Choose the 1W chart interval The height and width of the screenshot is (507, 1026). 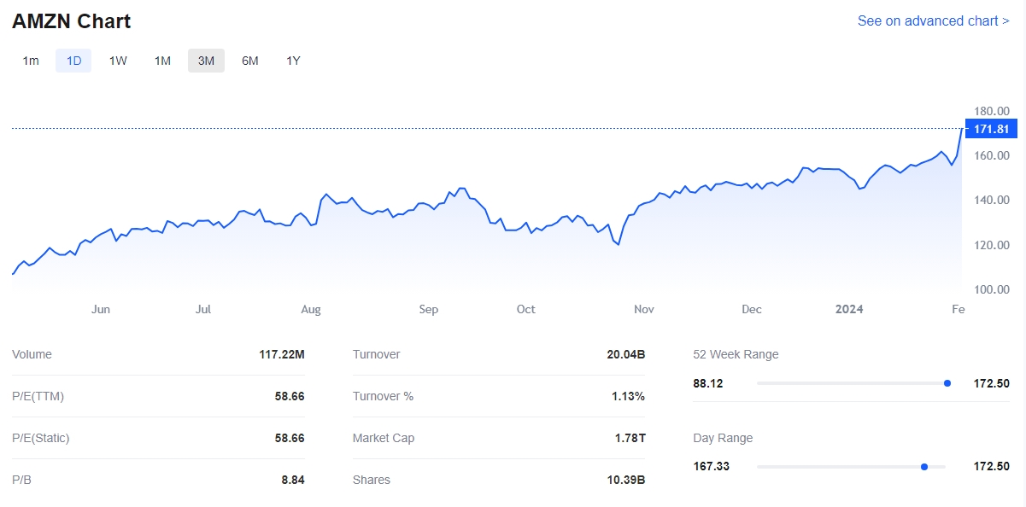118,61
